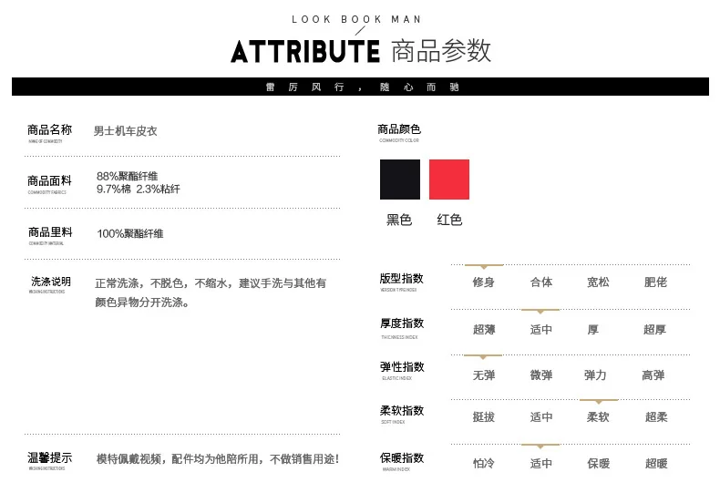This screenshot has height=503, width=720.
Task: Click the black slogan banner
Action: coord(361,87)
